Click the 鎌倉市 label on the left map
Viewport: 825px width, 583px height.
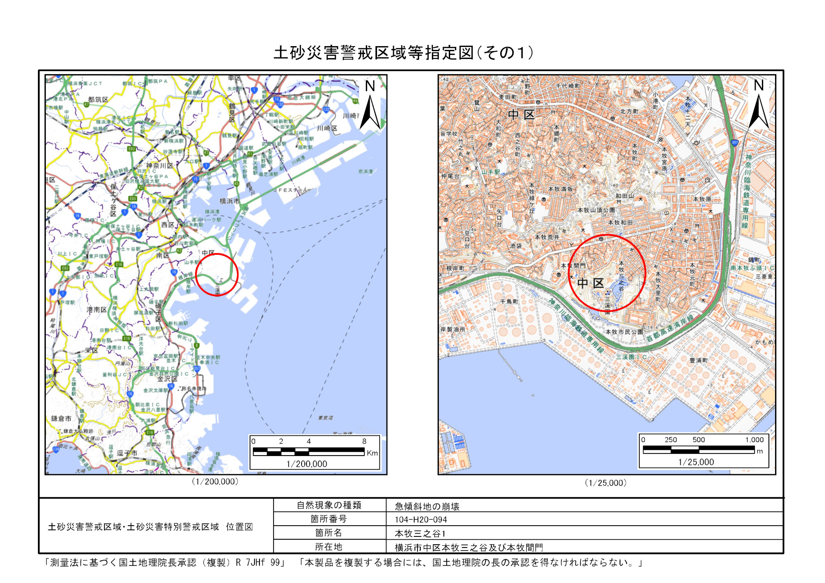pos(61,418)
